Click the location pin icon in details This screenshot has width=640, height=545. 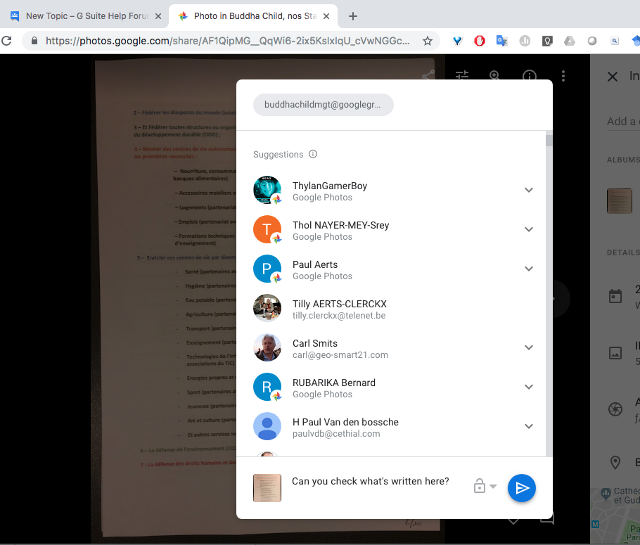pyautogui.click(x=615, y=462)
